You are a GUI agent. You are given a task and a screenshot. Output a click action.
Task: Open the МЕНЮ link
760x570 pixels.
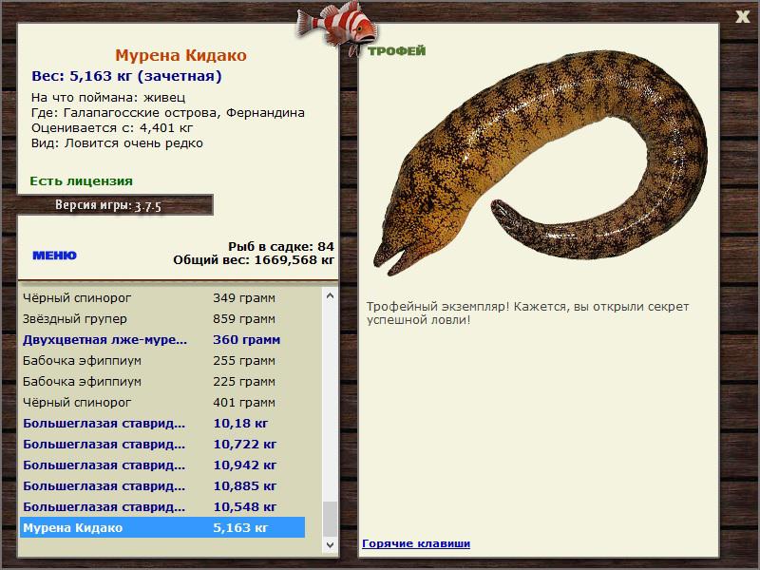pos(54,256)
